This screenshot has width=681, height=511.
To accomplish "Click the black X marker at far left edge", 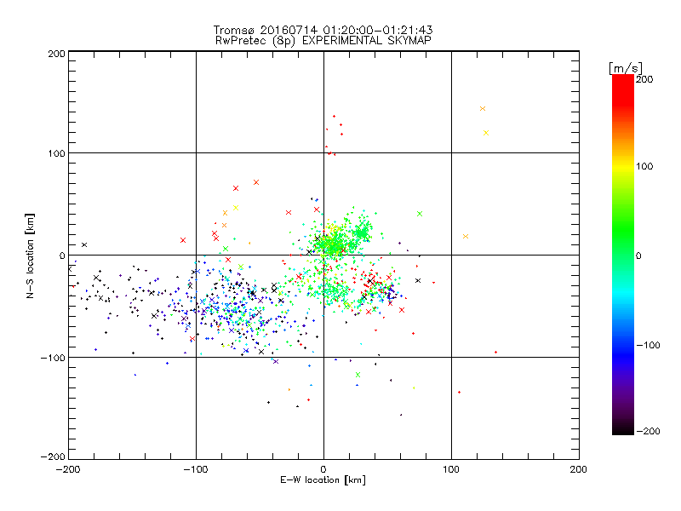I will [x=70, y=269].
